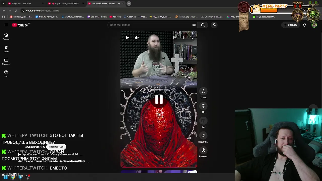View site information icon in address bar
Image resolution: width=322 pixels, height=181 pixels.
click(23, 11)
